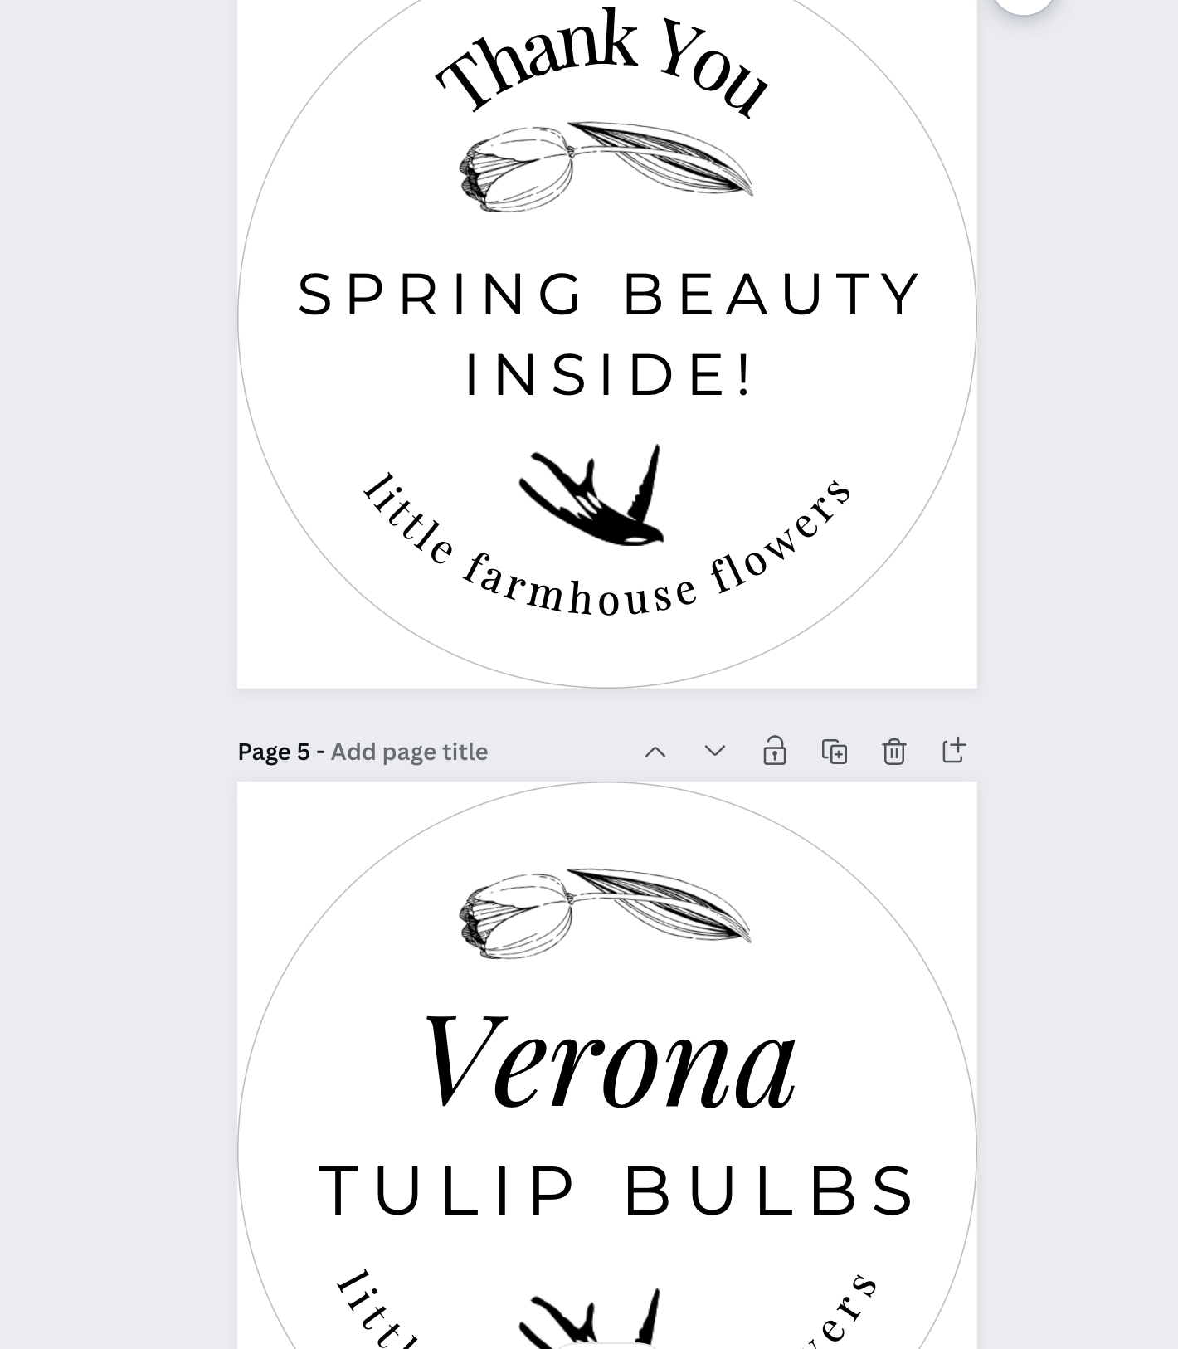The height and width of the screenshot is (1349, 1178).
Task: Delete Page 5 using the trash icon
Action: pyautogui.click(x=894, y=751)
